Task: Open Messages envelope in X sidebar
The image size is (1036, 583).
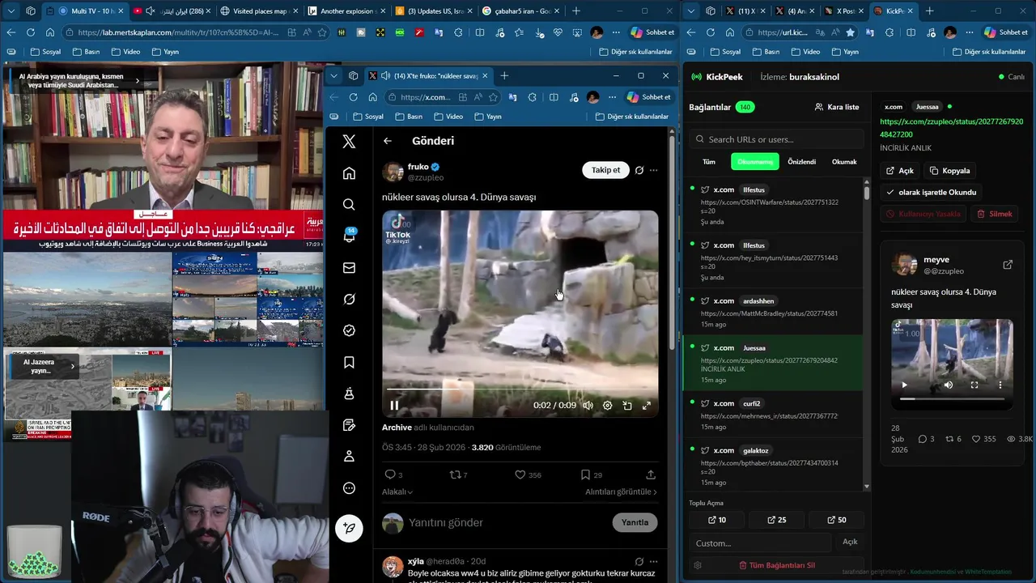Action: click(349, 268)
